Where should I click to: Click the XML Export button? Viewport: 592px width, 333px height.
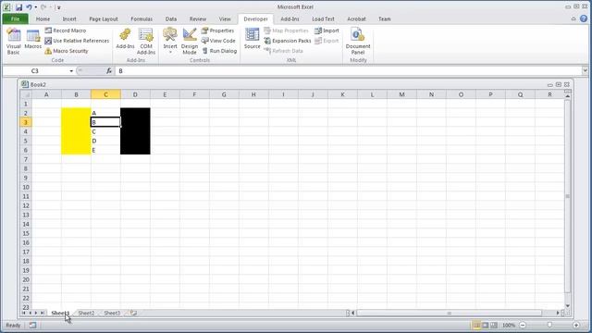327,41
